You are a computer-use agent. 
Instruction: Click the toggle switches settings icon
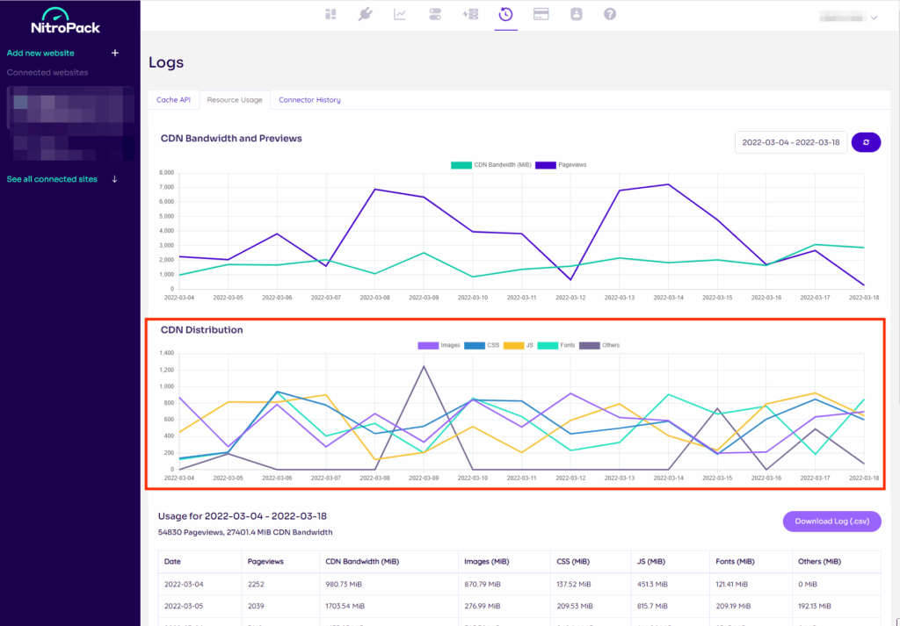pyautogui.click(x=434, y=14)
